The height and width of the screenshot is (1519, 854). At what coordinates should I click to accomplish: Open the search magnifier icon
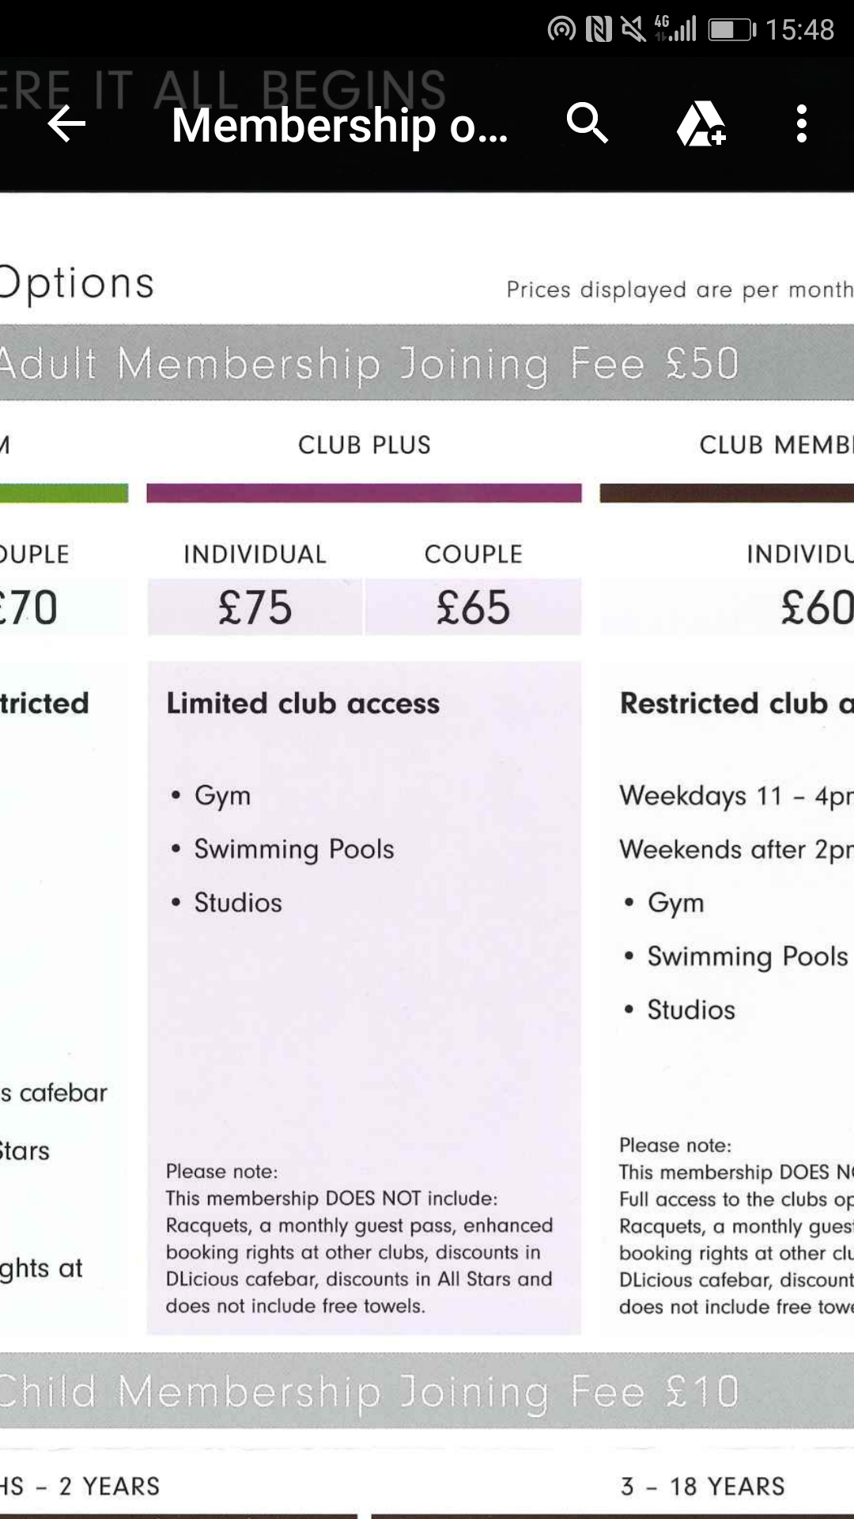pos(587,123)
